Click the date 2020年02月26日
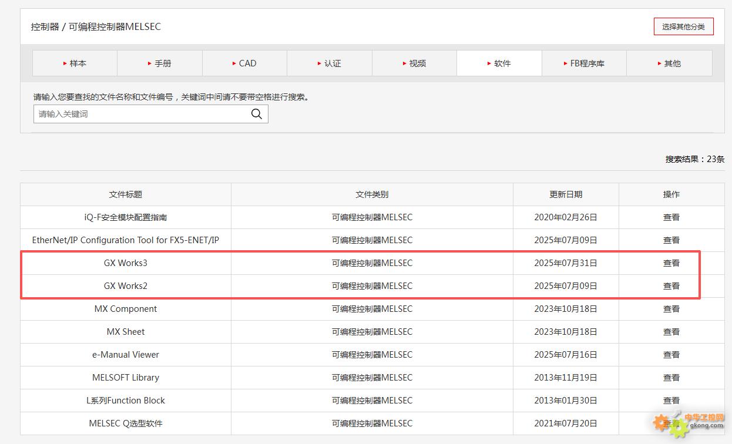Viewport: 732px width, 444px height. [x=566, y=217]
